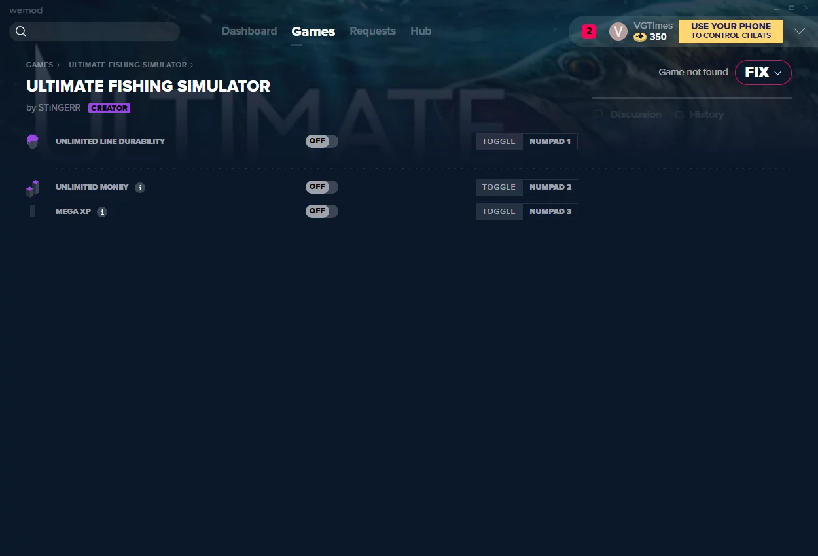The height and width of the screenshot is (556, 818).
Task: Click the CREATOR badge
Action: [109, 108]
